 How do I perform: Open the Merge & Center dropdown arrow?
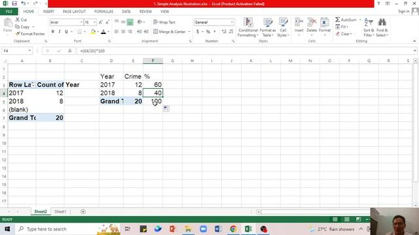click(189, 32)
